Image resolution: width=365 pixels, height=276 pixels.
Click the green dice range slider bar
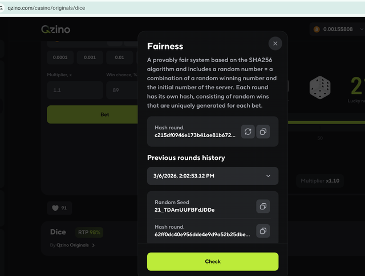[326, 122]
